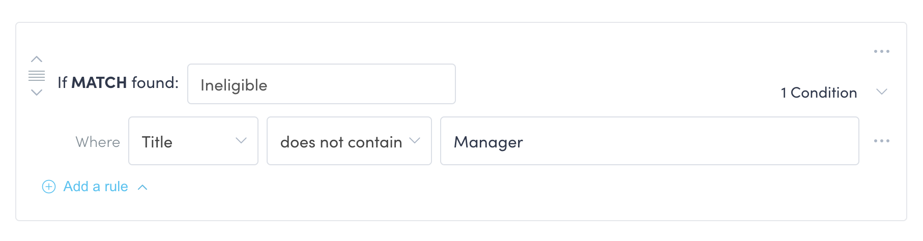Click the 'Where' label of the condition row
Screen dimensions: 923x241
[x=98, y=142]
